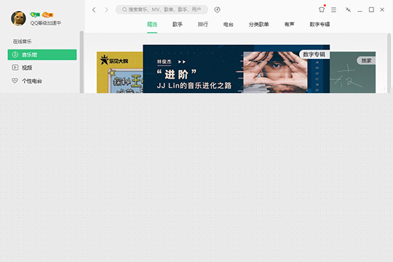Click the 个性电台 heart icon
Viewport: 393px width, 262px height.
[x=15, y=81]
